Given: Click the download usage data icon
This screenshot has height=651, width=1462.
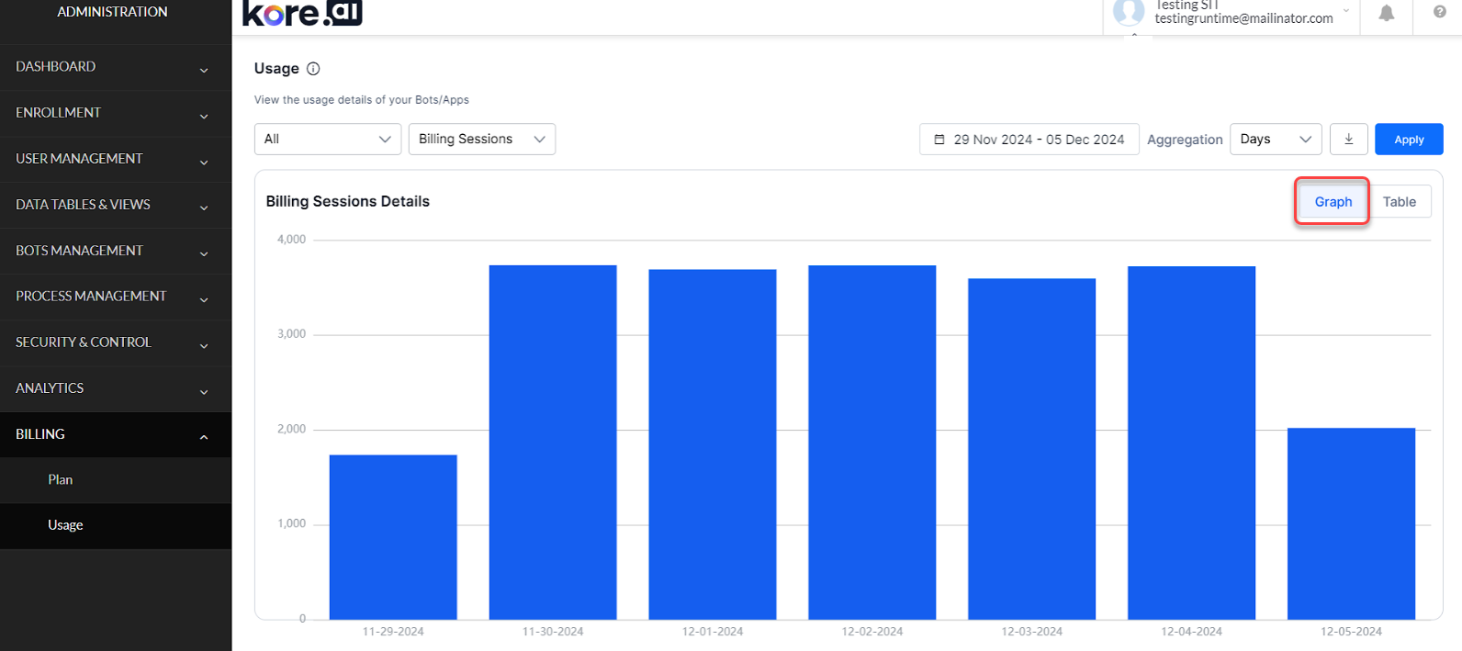Looking at the screenshot, I should point(1348,140).
